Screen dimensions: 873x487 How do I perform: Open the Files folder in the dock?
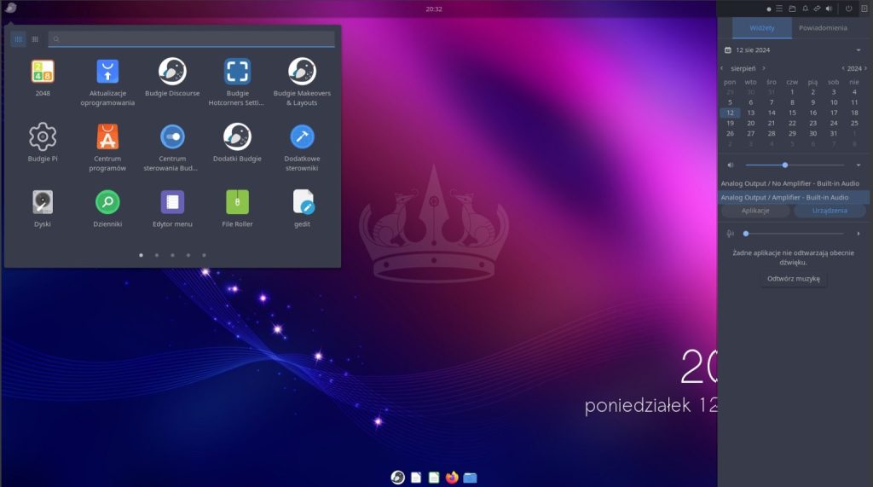470,478
